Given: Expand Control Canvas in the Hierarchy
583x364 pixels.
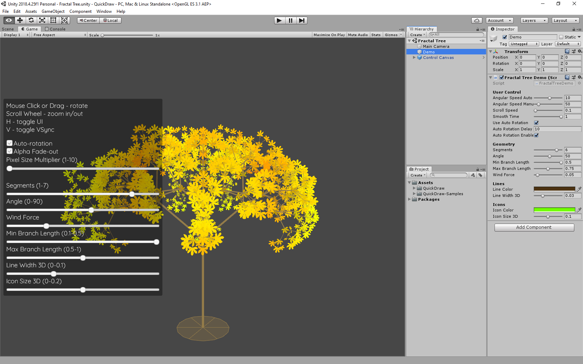Looking at the screenshot, I should 414,58.
